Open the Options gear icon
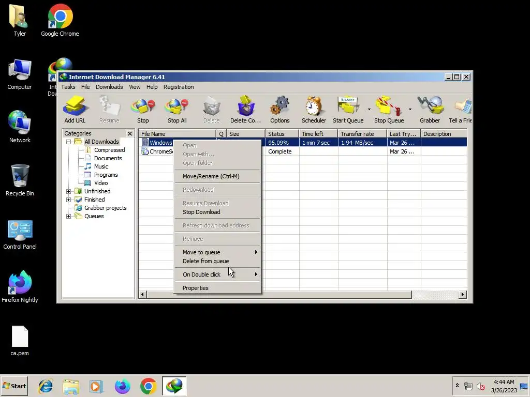 coord(280,110)
